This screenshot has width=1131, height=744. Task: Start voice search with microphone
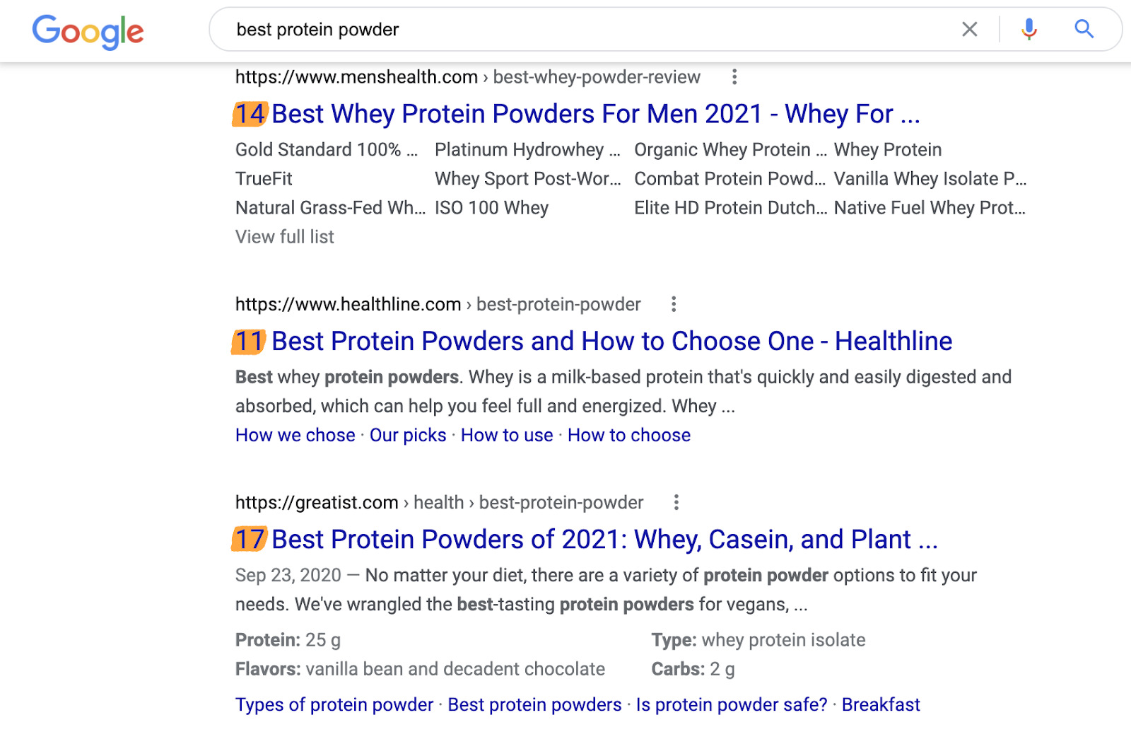(1029, 29)
